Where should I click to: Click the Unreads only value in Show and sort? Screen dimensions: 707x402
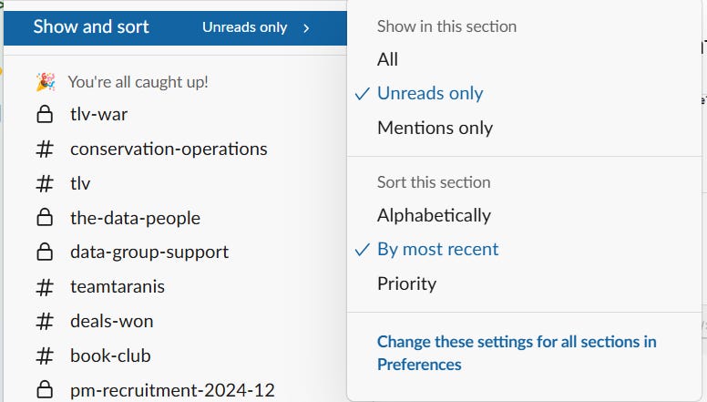click(245, 27)
